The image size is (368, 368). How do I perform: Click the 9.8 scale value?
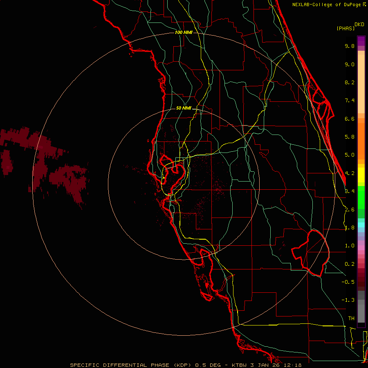pos(350,46)
